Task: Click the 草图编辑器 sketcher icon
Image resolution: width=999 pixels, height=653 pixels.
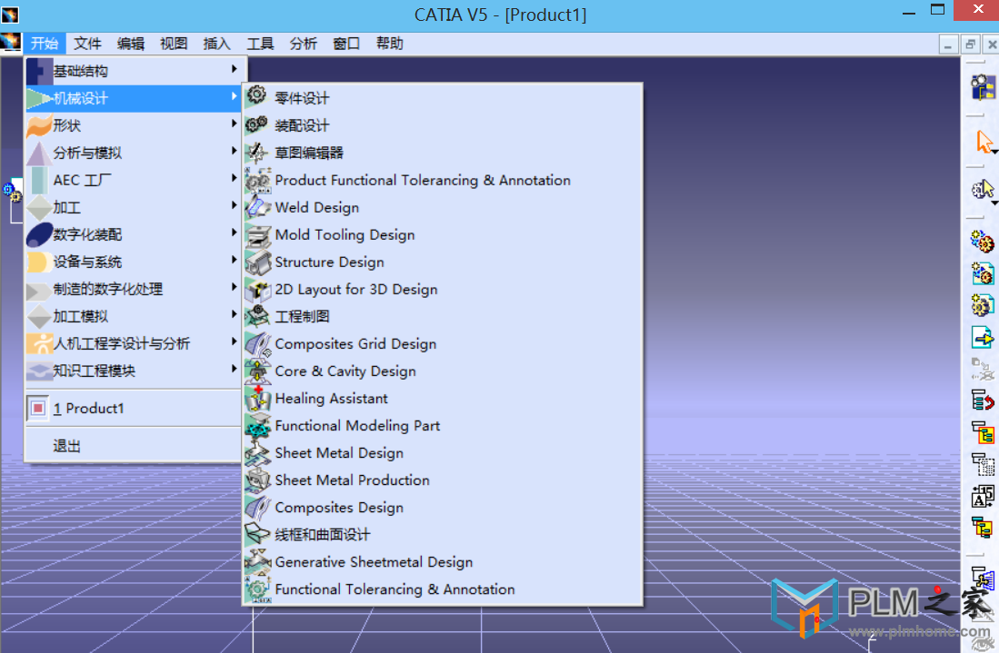Action: pos(256,152)
